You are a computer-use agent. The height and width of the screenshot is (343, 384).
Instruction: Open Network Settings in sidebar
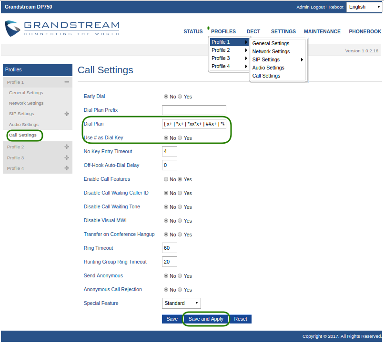coord(26,103)
